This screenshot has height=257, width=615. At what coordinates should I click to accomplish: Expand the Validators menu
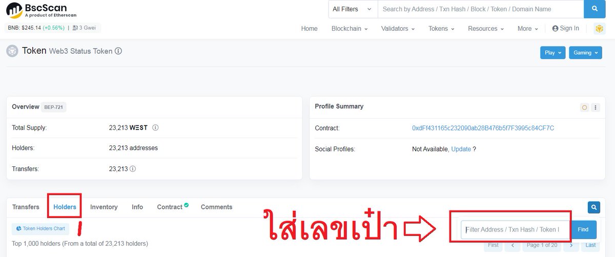tap(398, 29)
